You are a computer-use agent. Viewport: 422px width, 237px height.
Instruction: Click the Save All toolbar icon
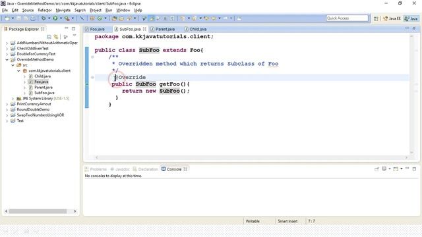point(26,18)
